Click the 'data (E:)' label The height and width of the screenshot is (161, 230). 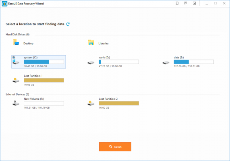[179, 58]
